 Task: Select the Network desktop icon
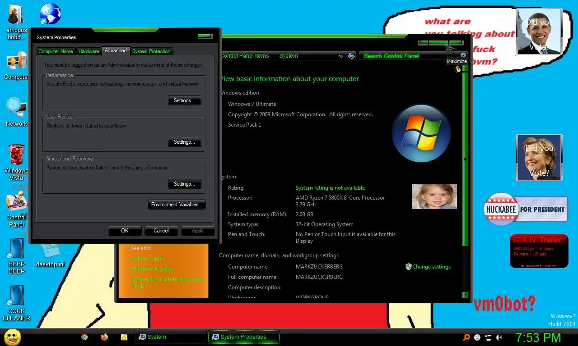[x=16, y=112]
